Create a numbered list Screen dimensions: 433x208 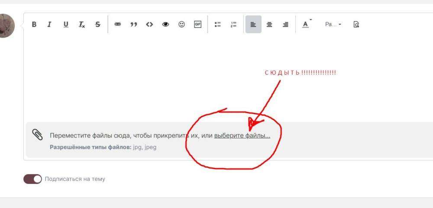tap(234, 25)
